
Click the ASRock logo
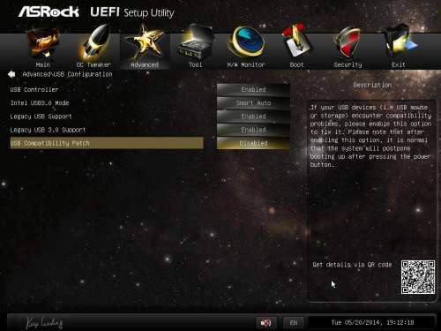coord(49,11)
